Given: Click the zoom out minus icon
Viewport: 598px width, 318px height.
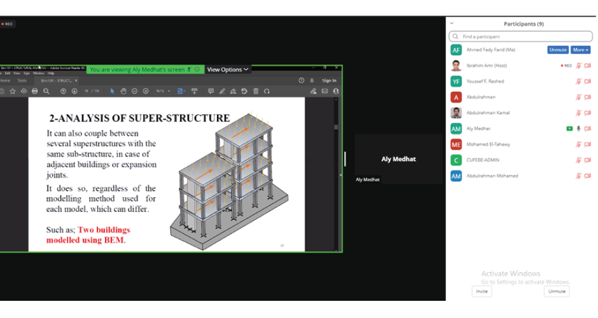Looking at the screenshot, I should click(x=136, y=91).
